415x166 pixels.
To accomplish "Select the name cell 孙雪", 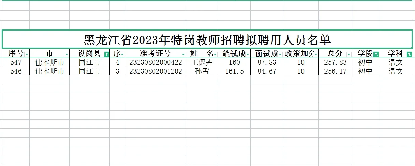I will [x=202, y=71].
